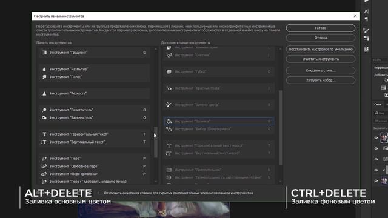Select the Vertical Type Mask tool icon
The height and width of the screenshot is (218, 388).
[x=169, y=153]
